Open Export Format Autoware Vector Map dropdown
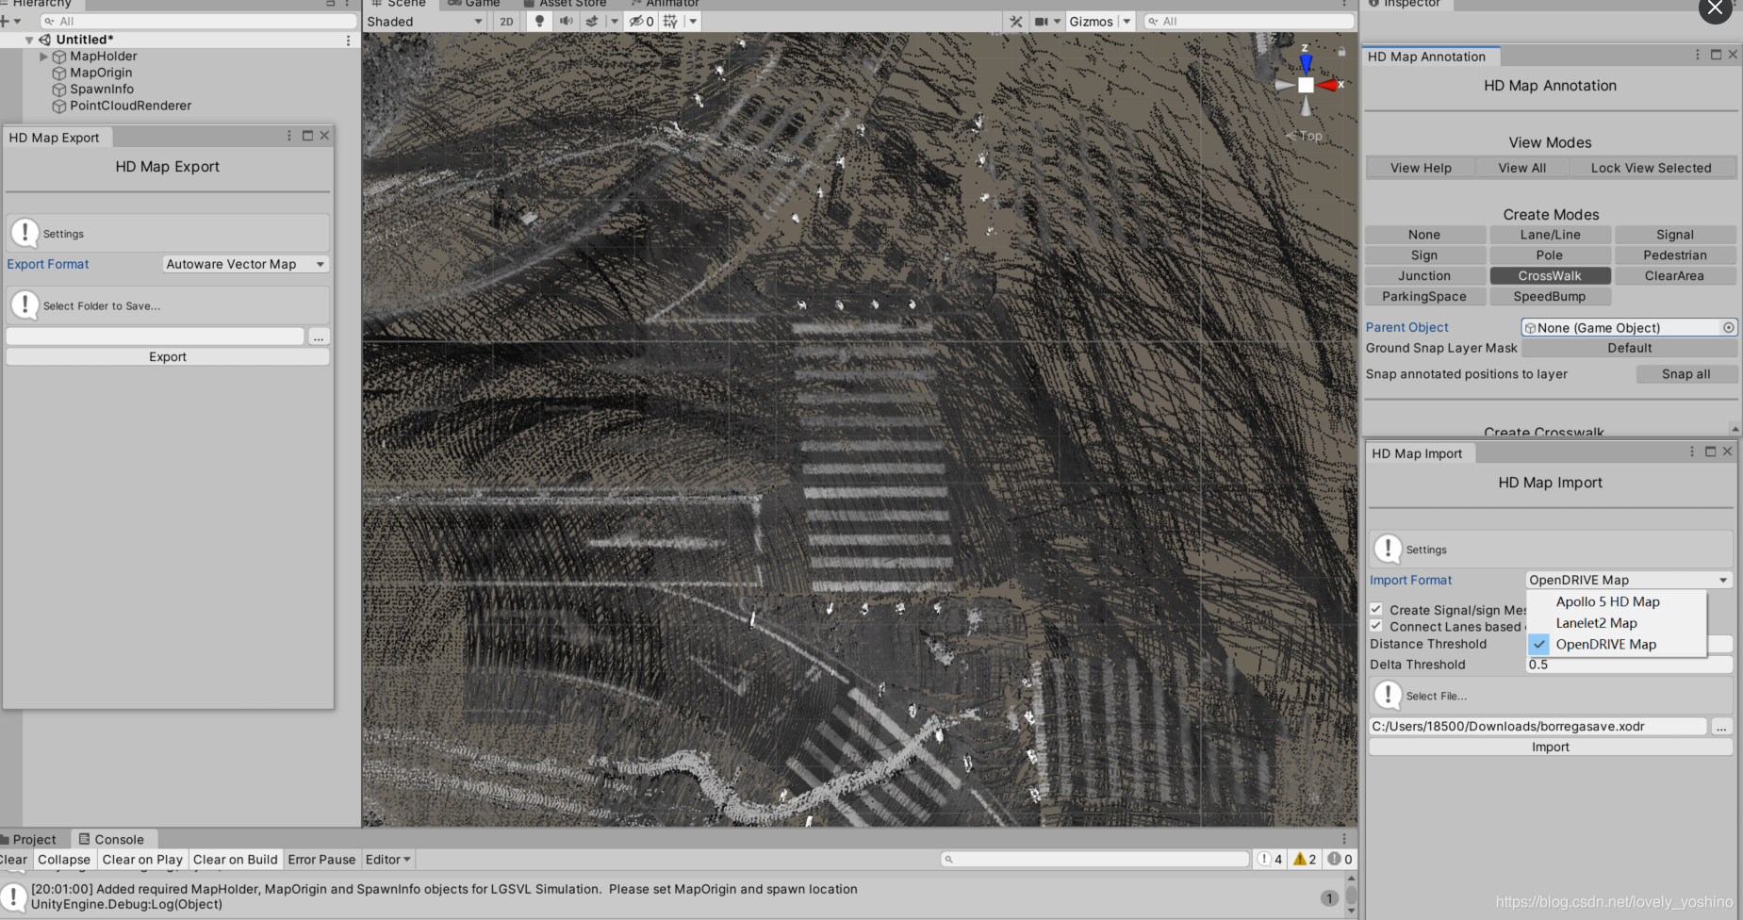Viewport: 1743px width, 920px height. pyautogui.click(x=245, y=264)
